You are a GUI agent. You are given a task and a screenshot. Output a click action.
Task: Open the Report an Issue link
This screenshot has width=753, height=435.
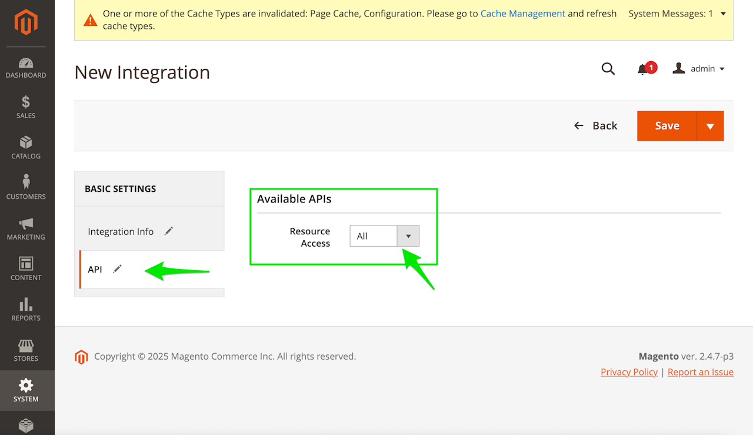(x=701, y=372)
